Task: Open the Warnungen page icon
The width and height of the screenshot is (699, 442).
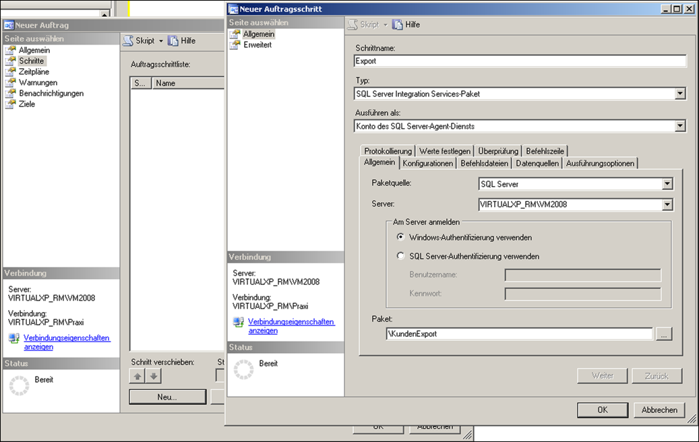Action: 10,83
